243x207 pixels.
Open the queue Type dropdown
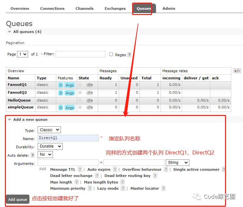click(x=49, y=130)
